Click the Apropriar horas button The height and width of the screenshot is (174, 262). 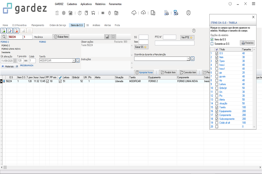(x=144, y=72)
